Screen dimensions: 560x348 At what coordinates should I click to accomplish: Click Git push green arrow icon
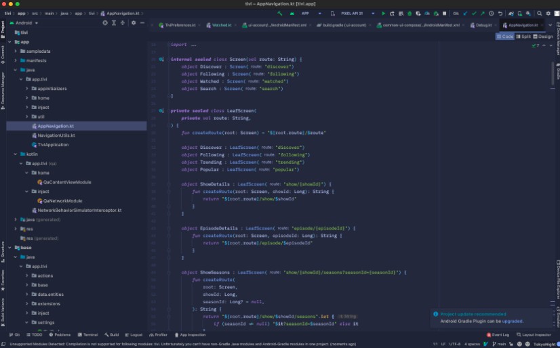[483, 14]
